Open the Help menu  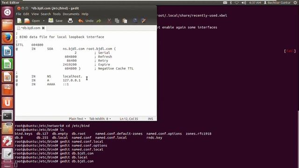85,14
